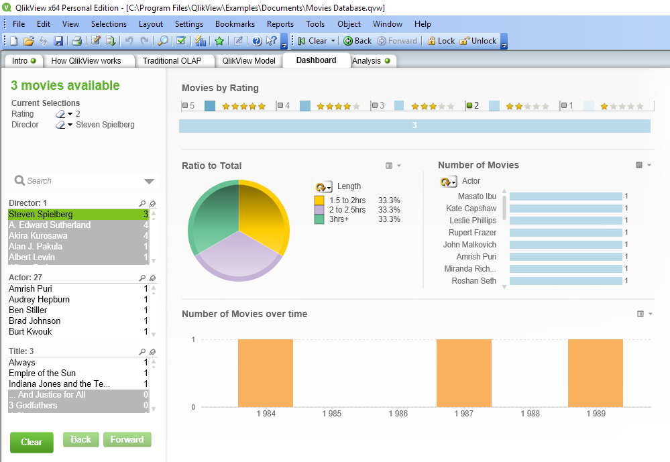Viewport: 670px width, 462px height.
Task: Switch to the Traditional OLAP tab
Action: click(172, 61)
